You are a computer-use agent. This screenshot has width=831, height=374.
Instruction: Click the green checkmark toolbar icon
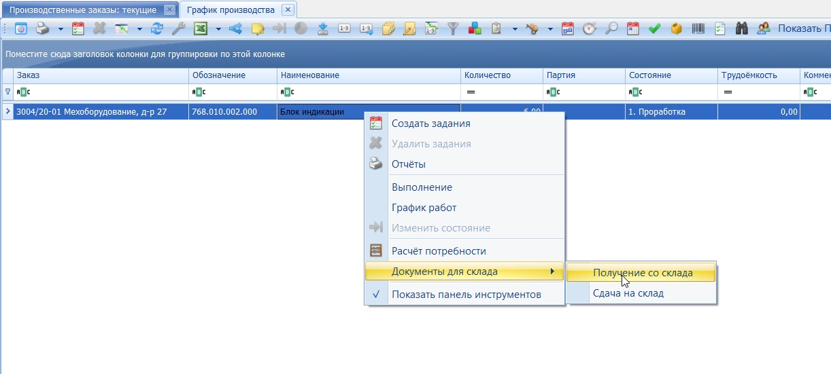pyautogui.click(x=655, y=29)
